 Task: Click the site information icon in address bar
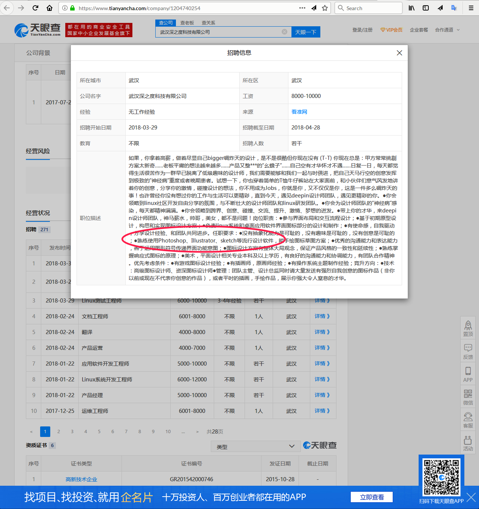(x=65, y=8)
